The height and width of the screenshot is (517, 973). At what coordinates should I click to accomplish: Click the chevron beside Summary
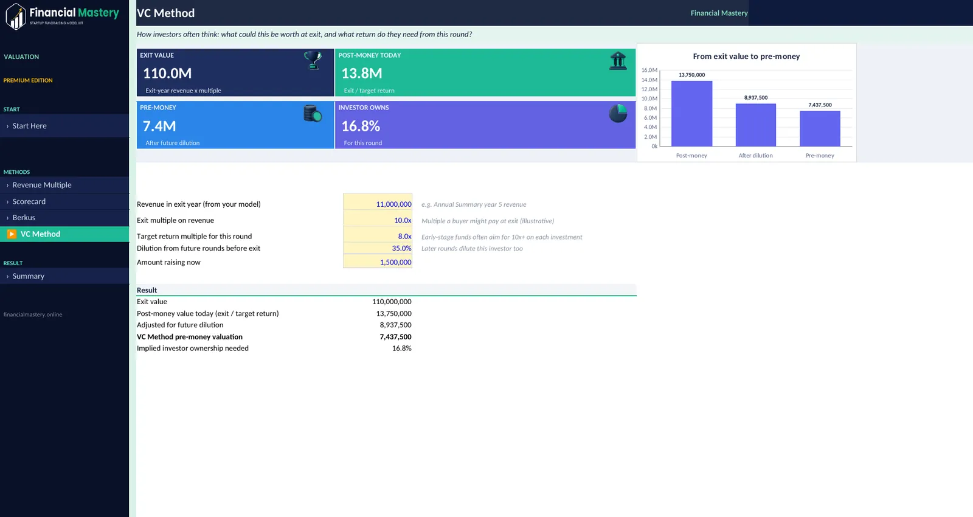pyautogui.click(x=7, y=277)
